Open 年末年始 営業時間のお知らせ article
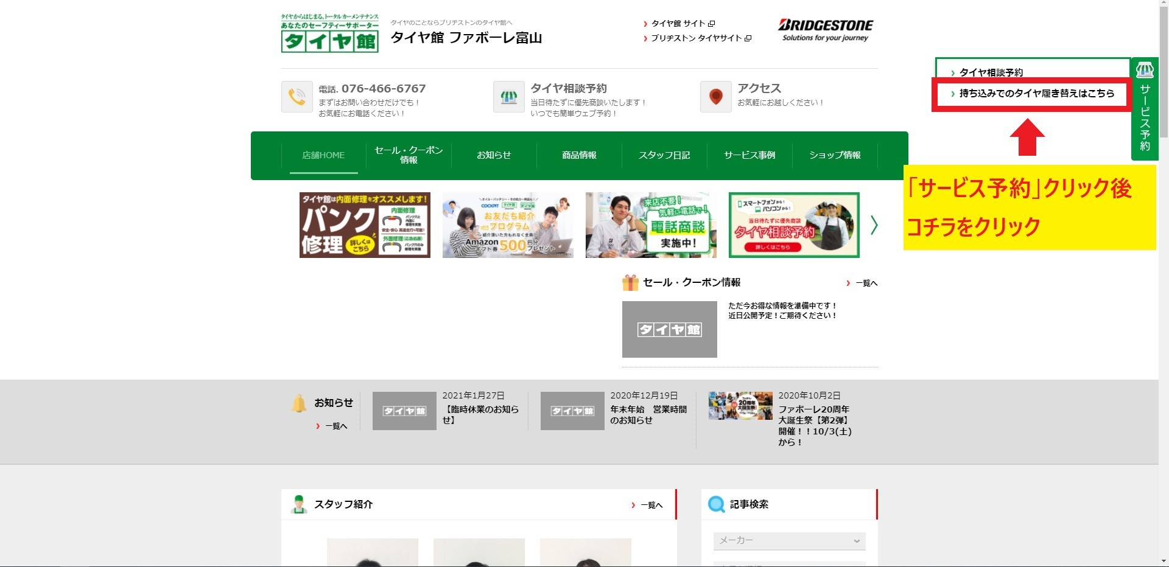This screenshot has height=567, width=1169. [648, 415]
